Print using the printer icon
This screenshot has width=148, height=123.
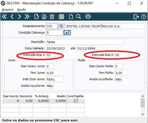[x=88, y=17]
